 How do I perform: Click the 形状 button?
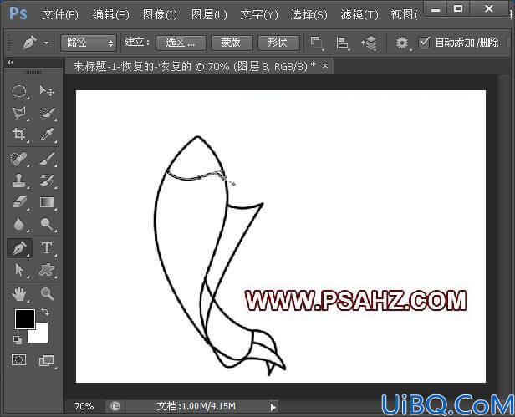[x=278, y=43]
